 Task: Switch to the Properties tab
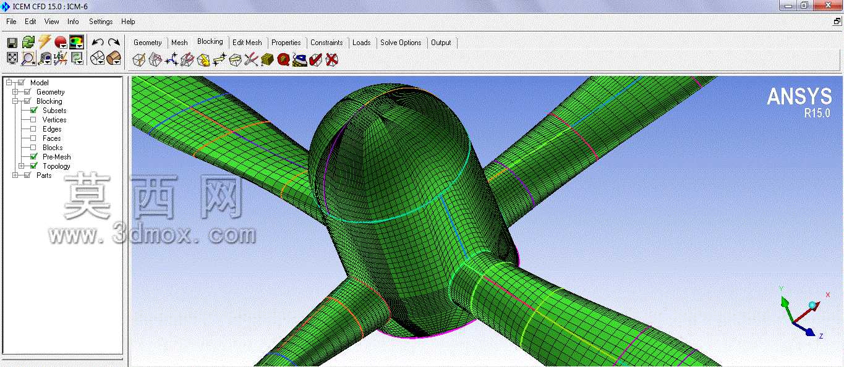pyautogui.click(x=286, y=43)
